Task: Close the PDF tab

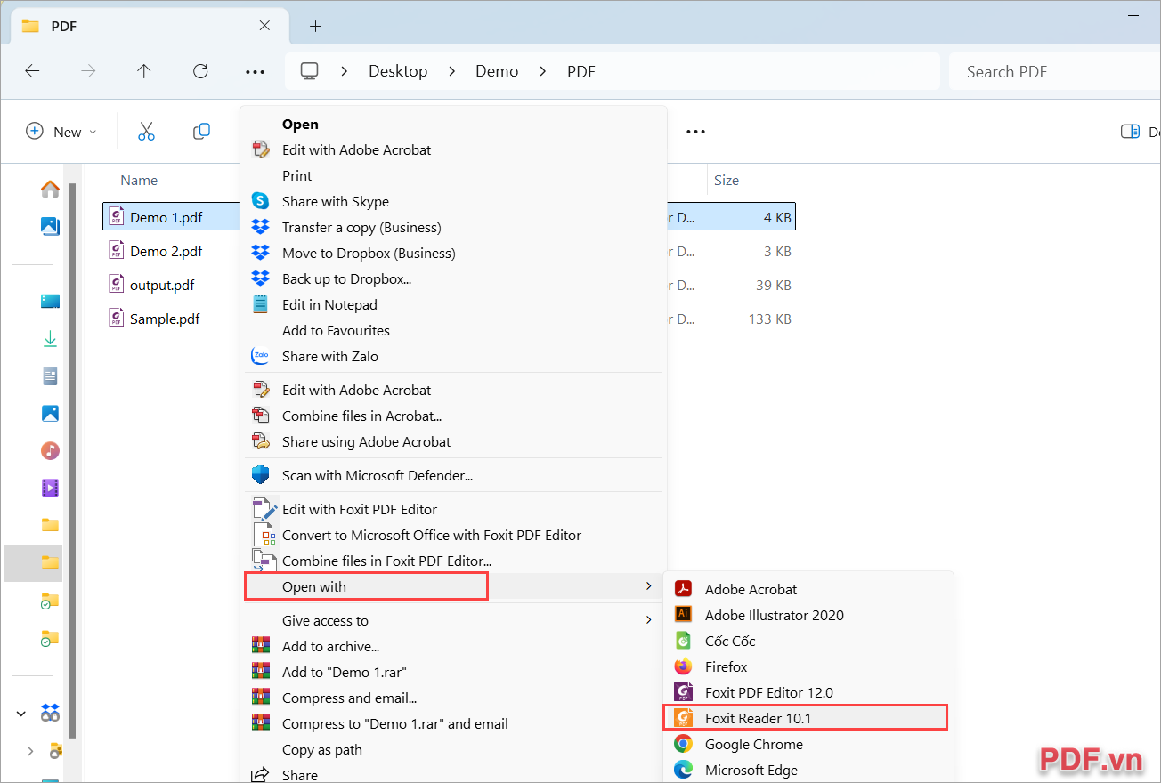Action: coord(264,26)
